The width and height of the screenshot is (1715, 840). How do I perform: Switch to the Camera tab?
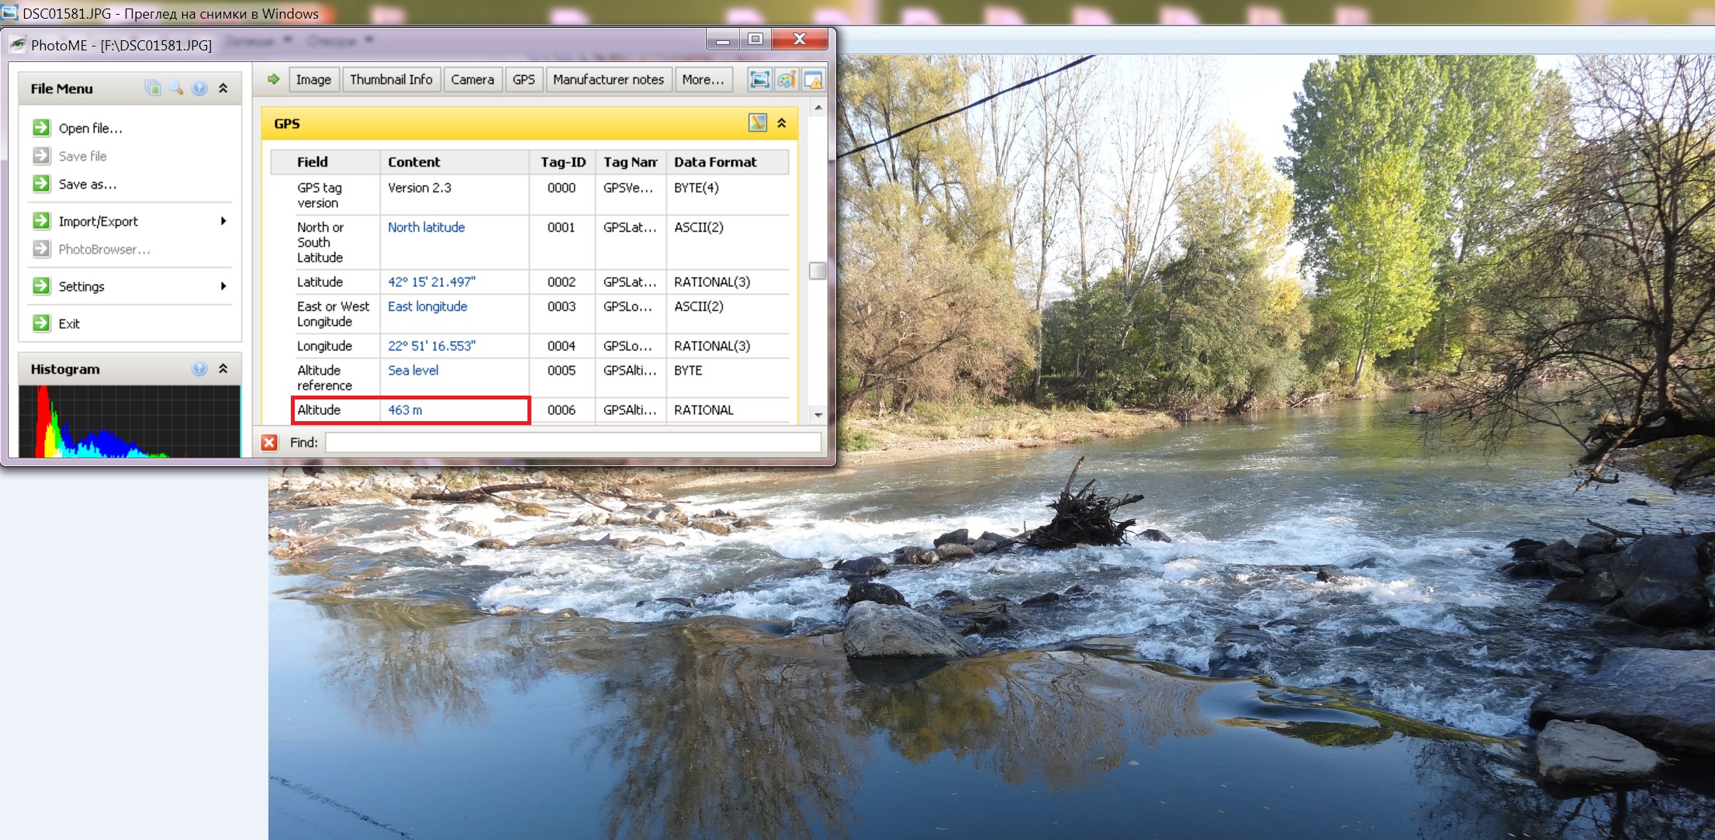click(x=472, y=79)
